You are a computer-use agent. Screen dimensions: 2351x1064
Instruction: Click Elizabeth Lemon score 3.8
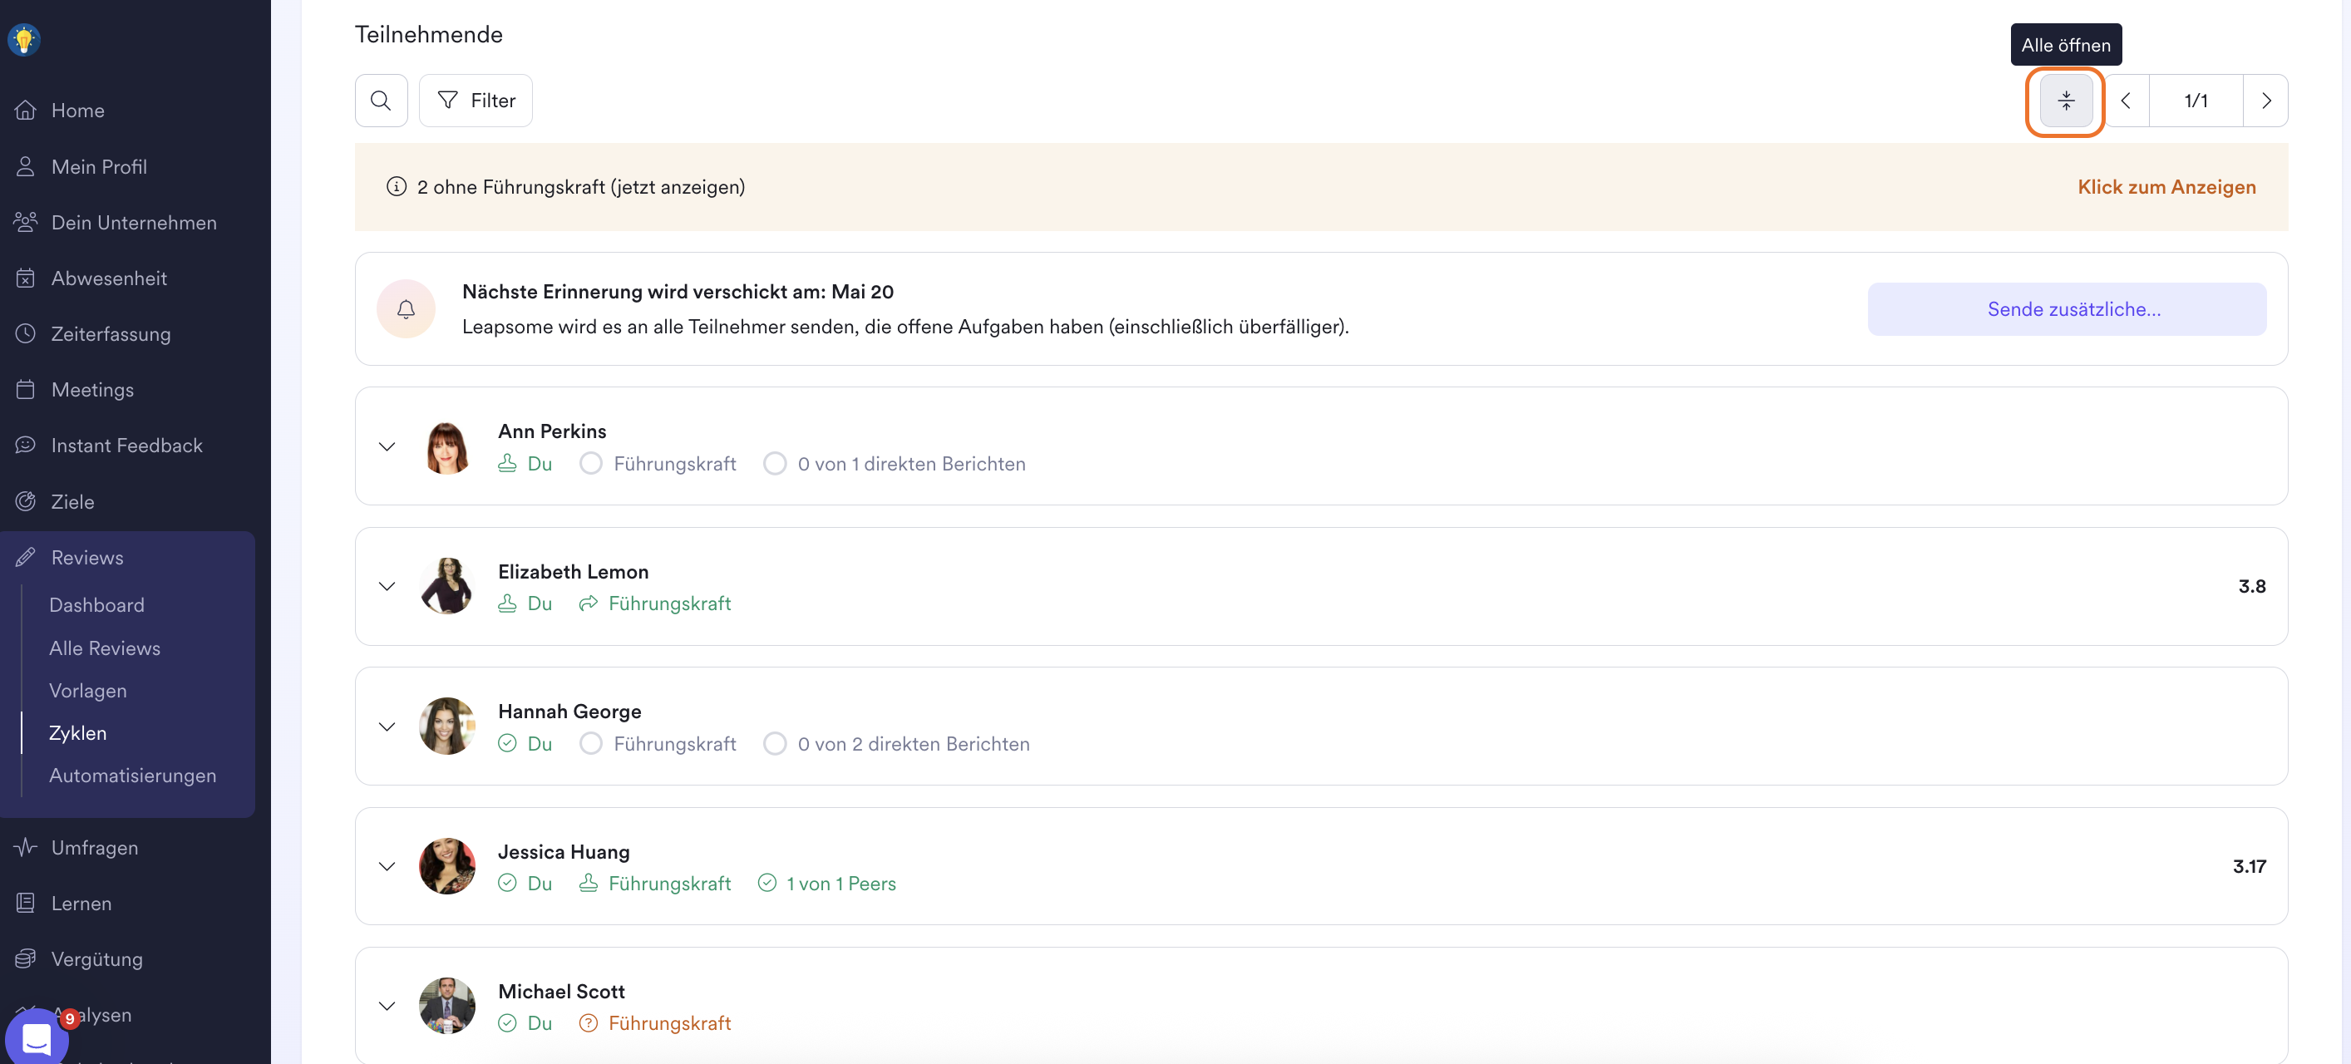2251,587
